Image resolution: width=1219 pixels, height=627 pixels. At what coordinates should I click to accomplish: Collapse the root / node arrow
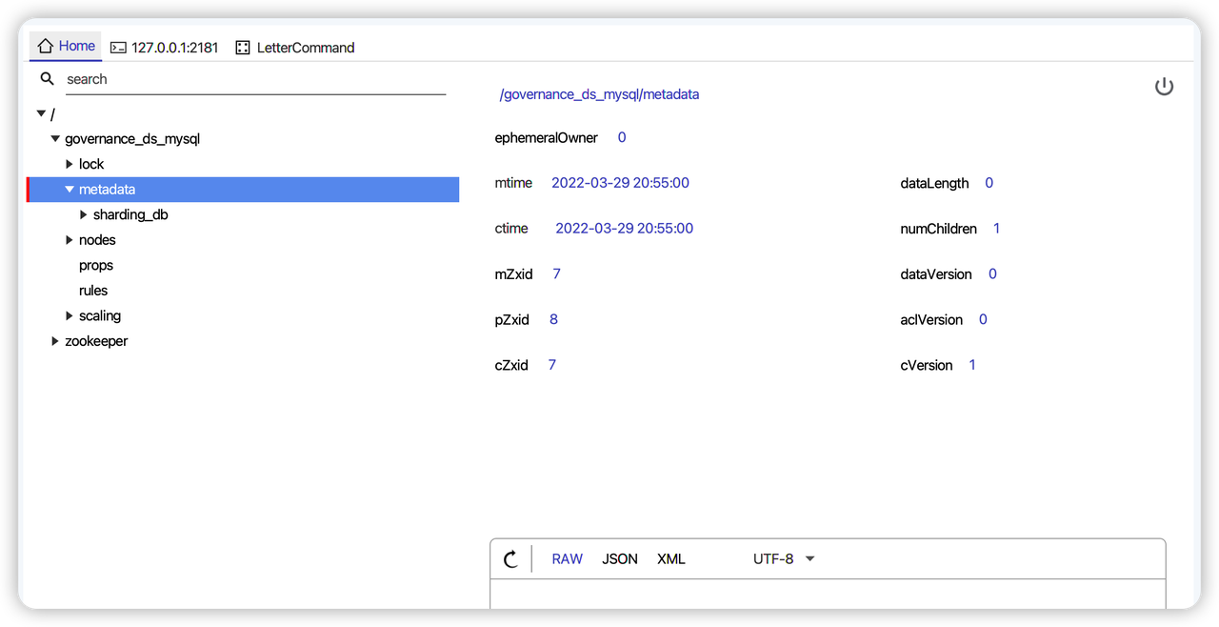coord(41,113)
